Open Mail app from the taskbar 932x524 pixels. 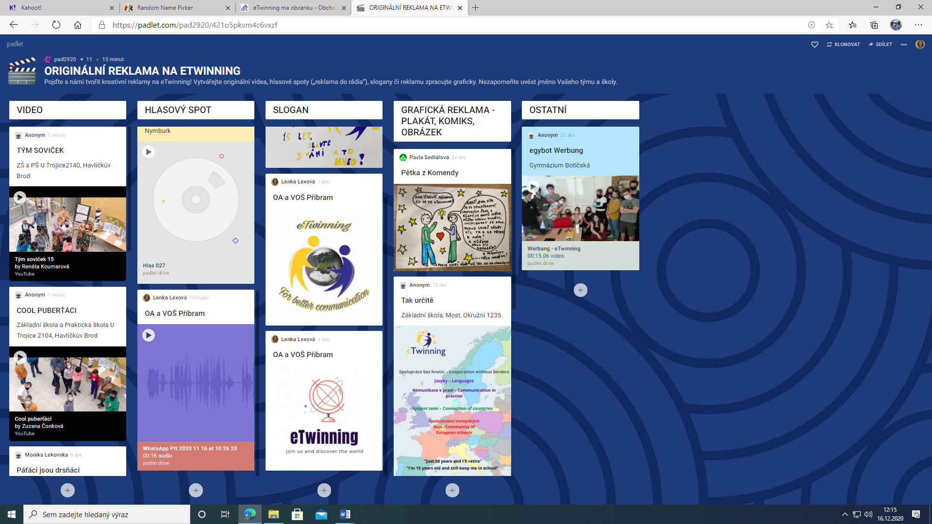click(321, 514)
